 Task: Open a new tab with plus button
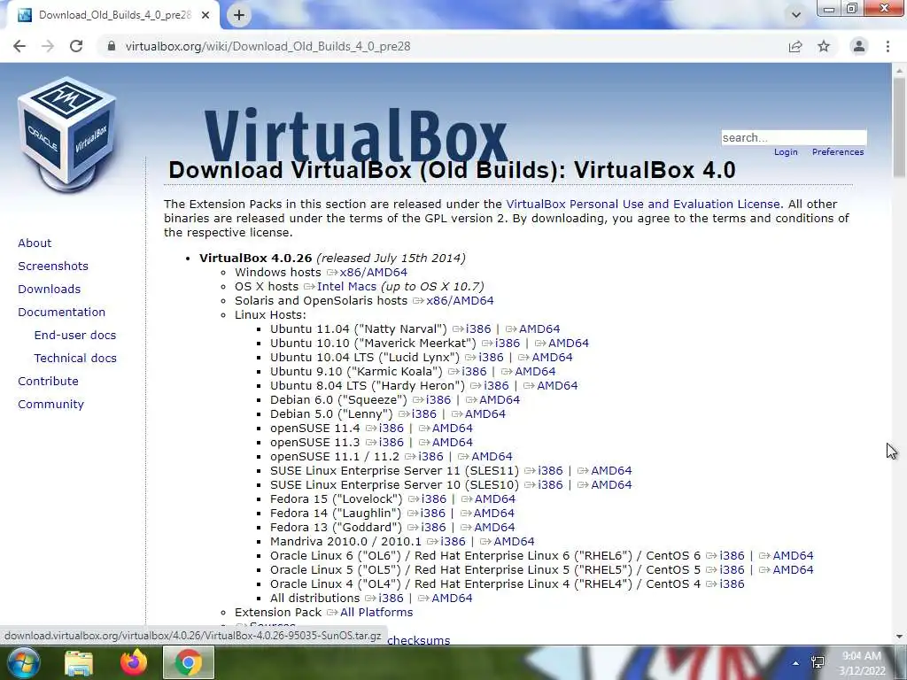[239, 15]
